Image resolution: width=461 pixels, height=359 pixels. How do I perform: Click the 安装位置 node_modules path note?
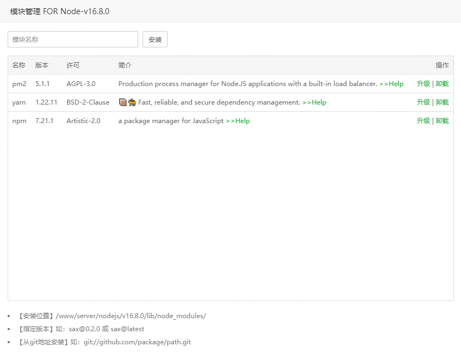click(112, 316)
